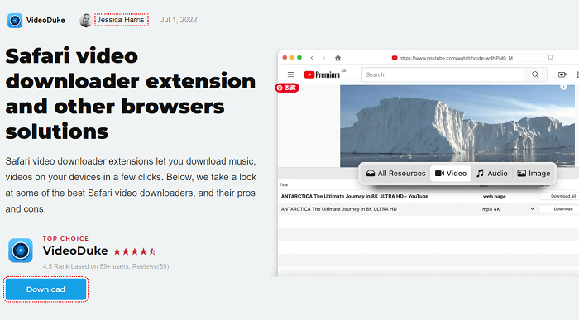Click the browser forward arrow
This screenshot has height=320, width=579.
pos(323,58)
